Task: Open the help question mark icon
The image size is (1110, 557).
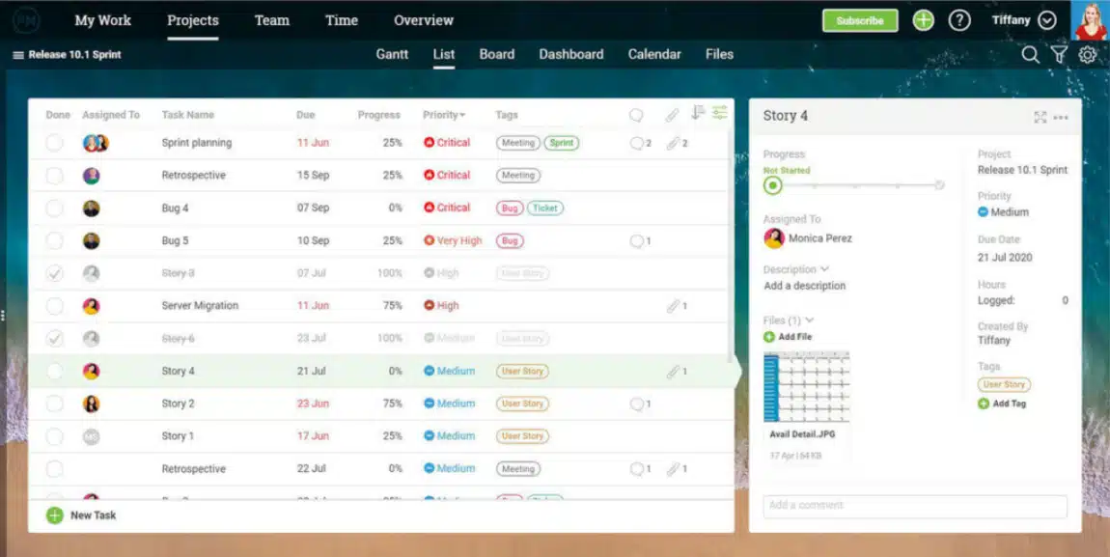Action: click(959, 20)
